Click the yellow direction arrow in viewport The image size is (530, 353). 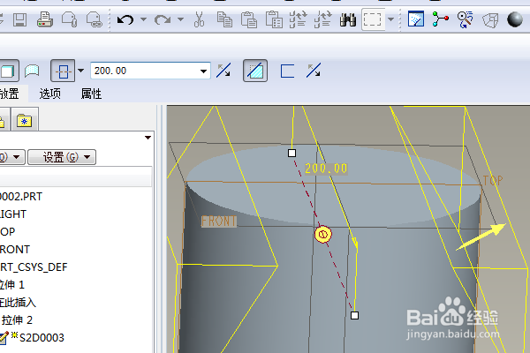pyautogui.click(x=481, y=237)
